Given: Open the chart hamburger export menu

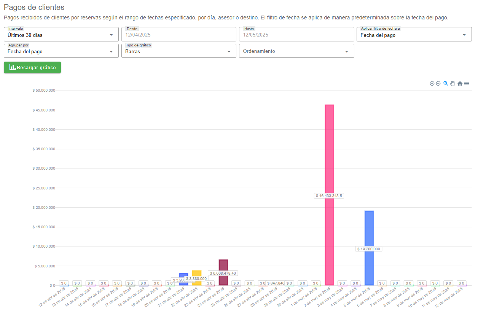Looking at the screenshot, I should coord(467,83).
